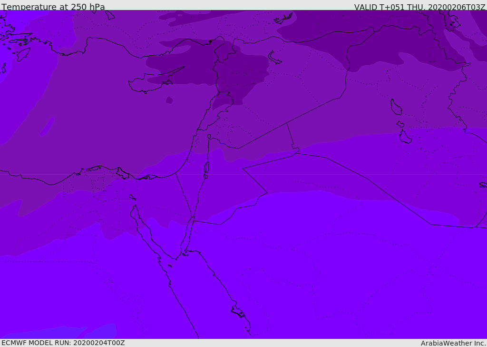
Task: Click the small dark purple spot south of Cyprus
Action: tap(169, 100)
